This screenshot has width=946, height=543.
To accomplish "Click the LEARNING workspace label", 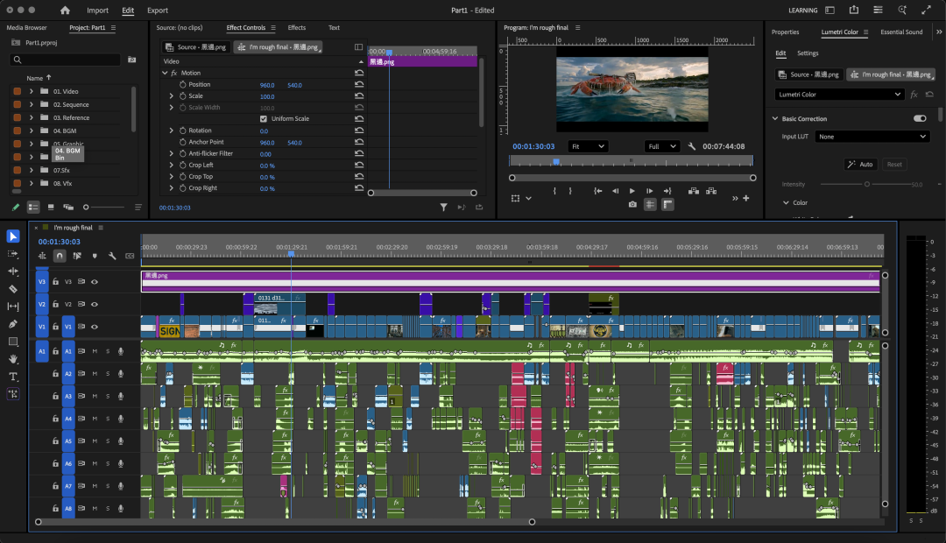I will 802,11.
